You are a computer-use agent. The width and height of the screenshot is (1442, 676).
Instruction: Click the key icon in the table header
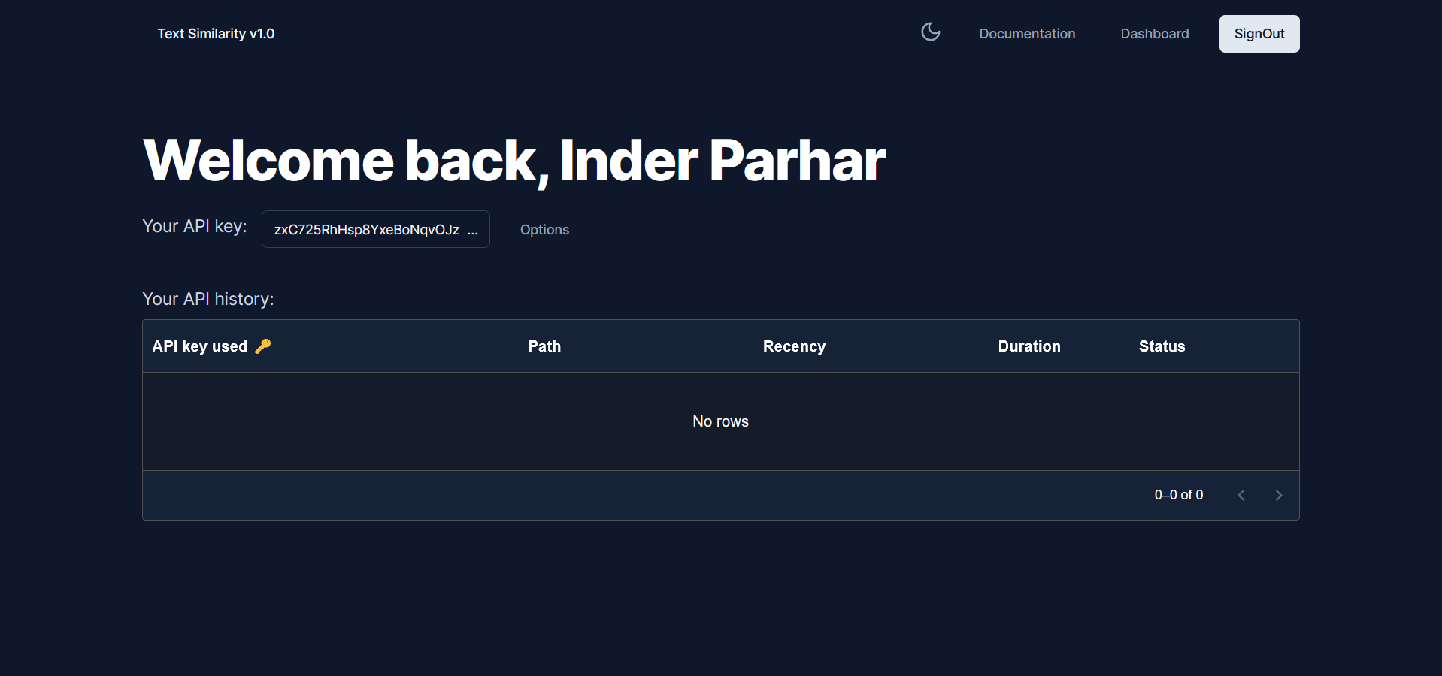tap(263, 346)
